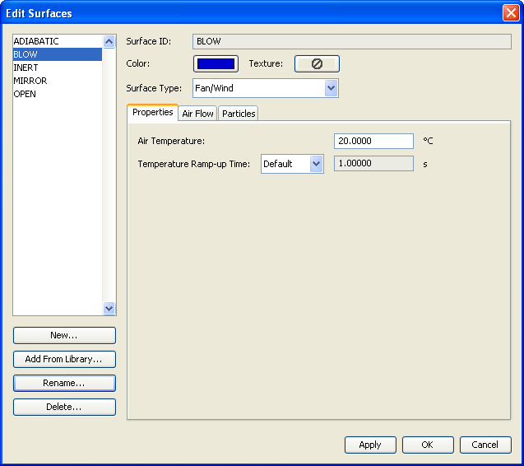Open the blue Color swatch picker

coord(216,63)
